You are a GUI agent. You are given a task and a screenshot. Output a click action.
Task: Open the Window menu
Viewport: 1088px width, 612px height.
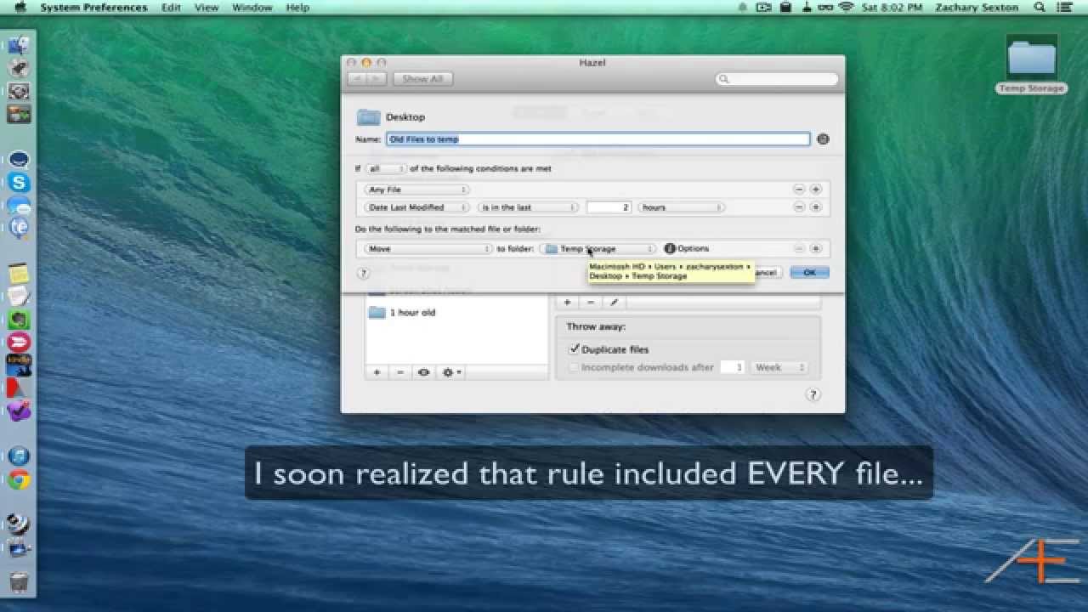tap(252, 8)
